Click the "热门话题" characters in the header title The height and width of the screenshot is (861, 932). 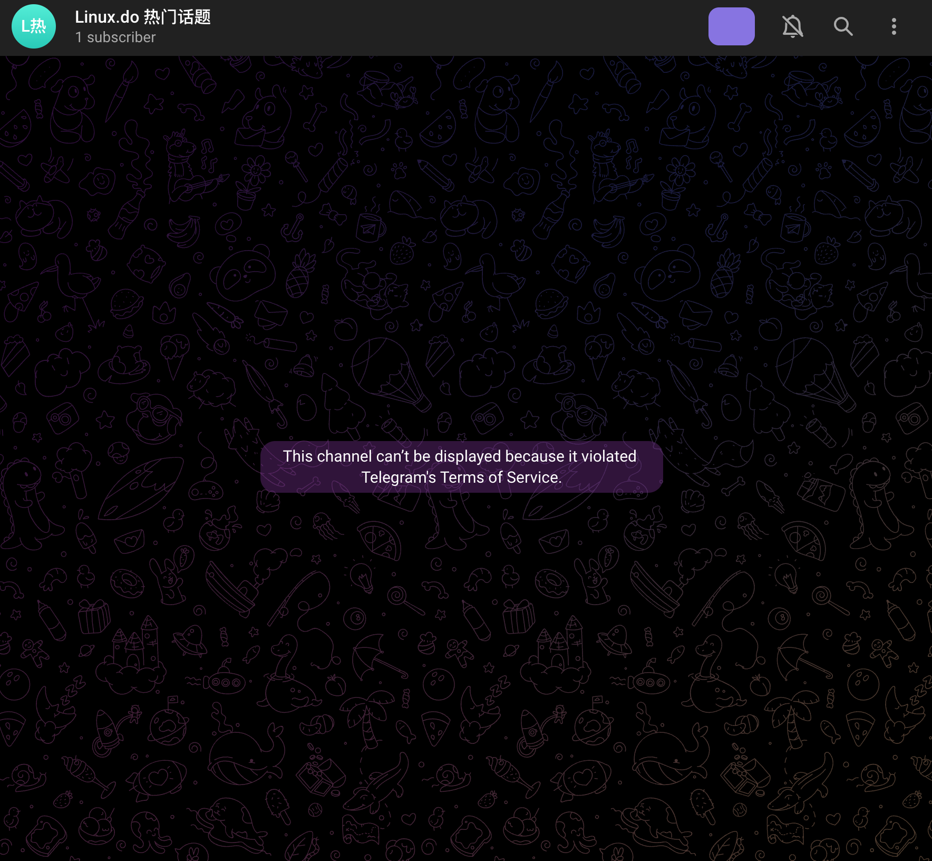point(177,17)
